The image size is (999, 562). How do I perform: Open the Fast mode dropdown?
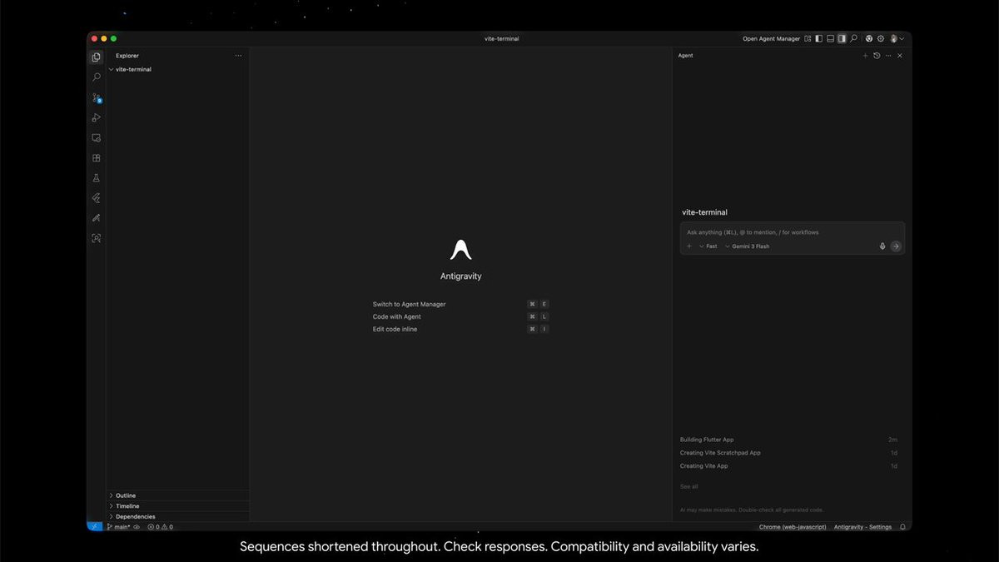point(708,246)
